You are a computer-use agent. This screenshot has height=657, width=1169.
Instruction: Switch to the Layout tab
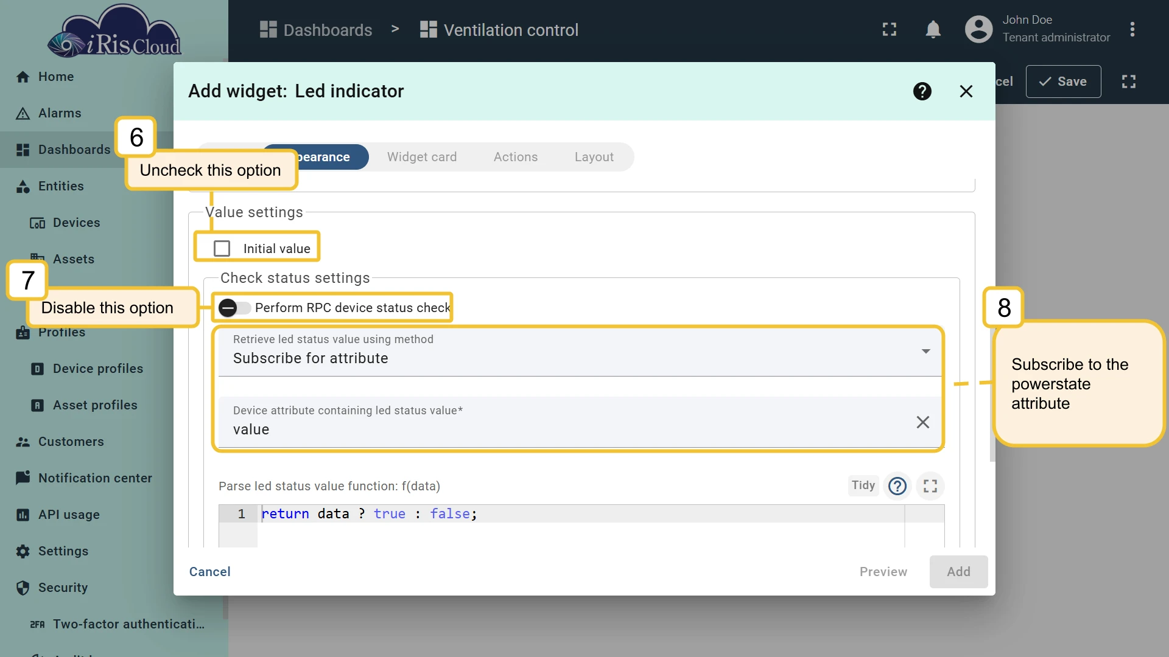[594, 157]
